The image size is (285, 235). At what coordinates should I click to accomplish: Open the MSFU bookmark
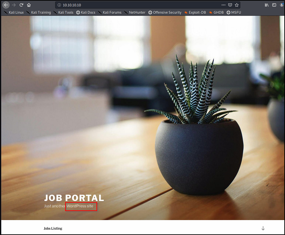[x=234, y=12]
